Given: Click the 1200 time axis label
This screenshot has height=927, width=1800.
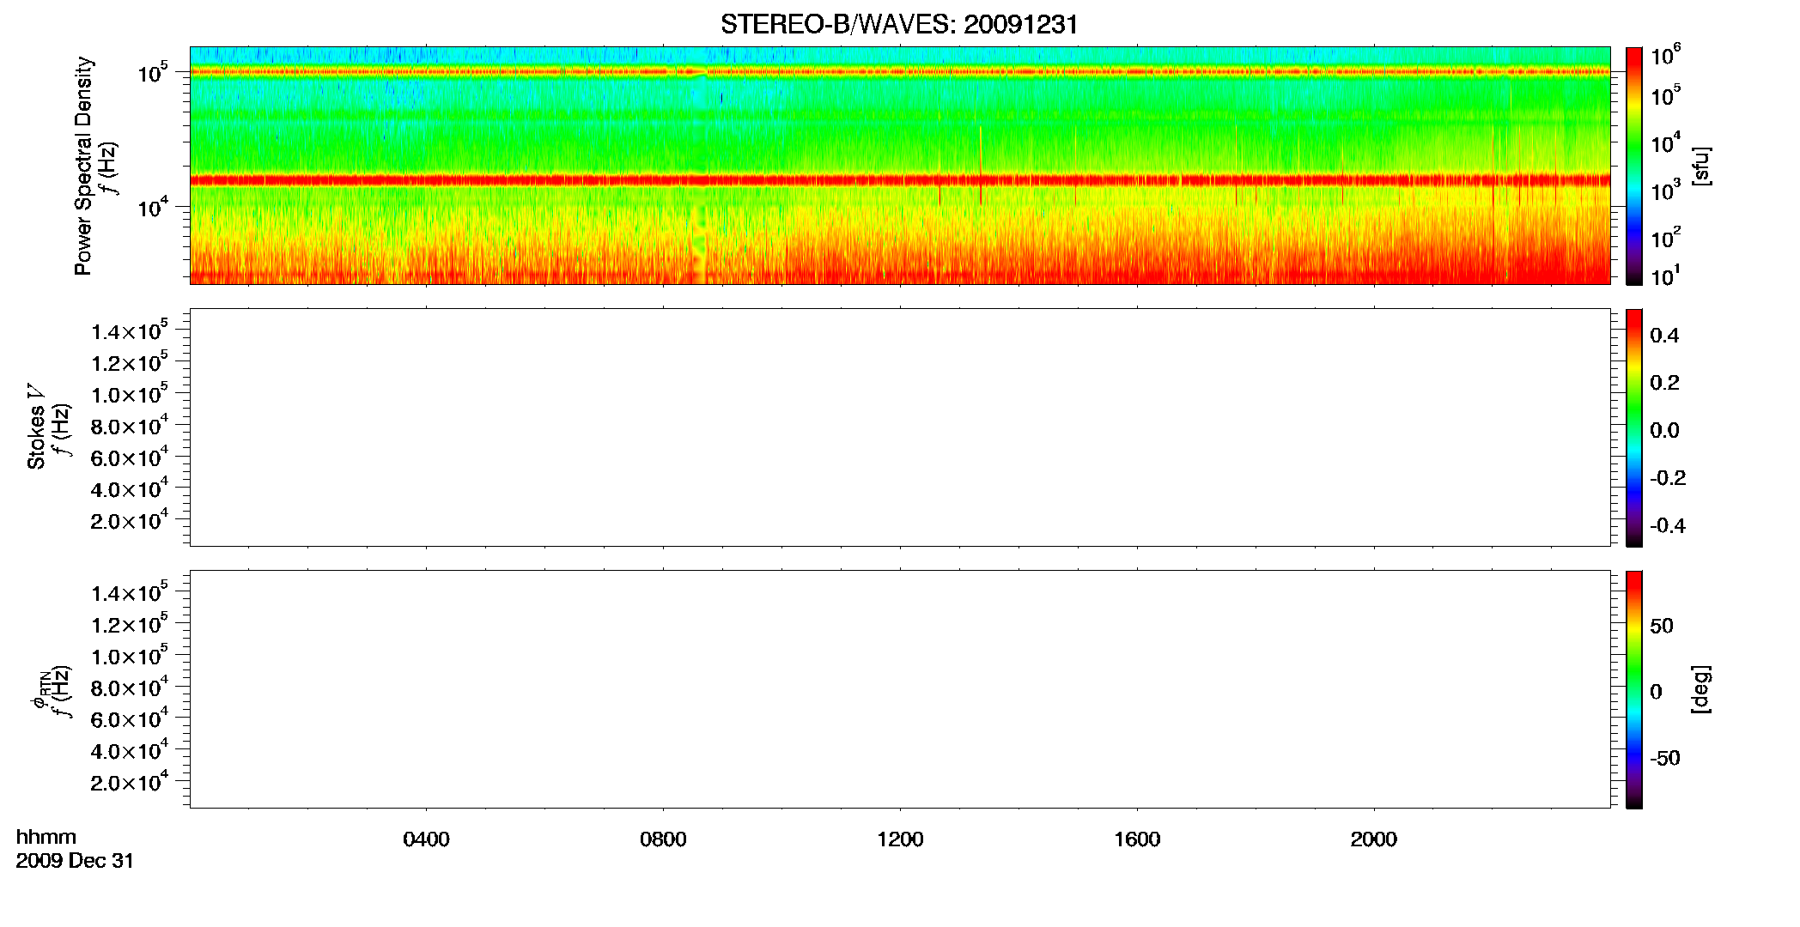Looking at the screenshot, I should click(900, 839).
